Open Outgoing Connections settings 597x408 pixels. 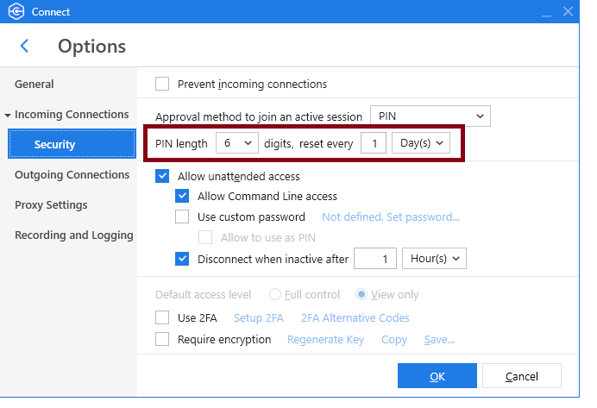click(x=72, y=175)
